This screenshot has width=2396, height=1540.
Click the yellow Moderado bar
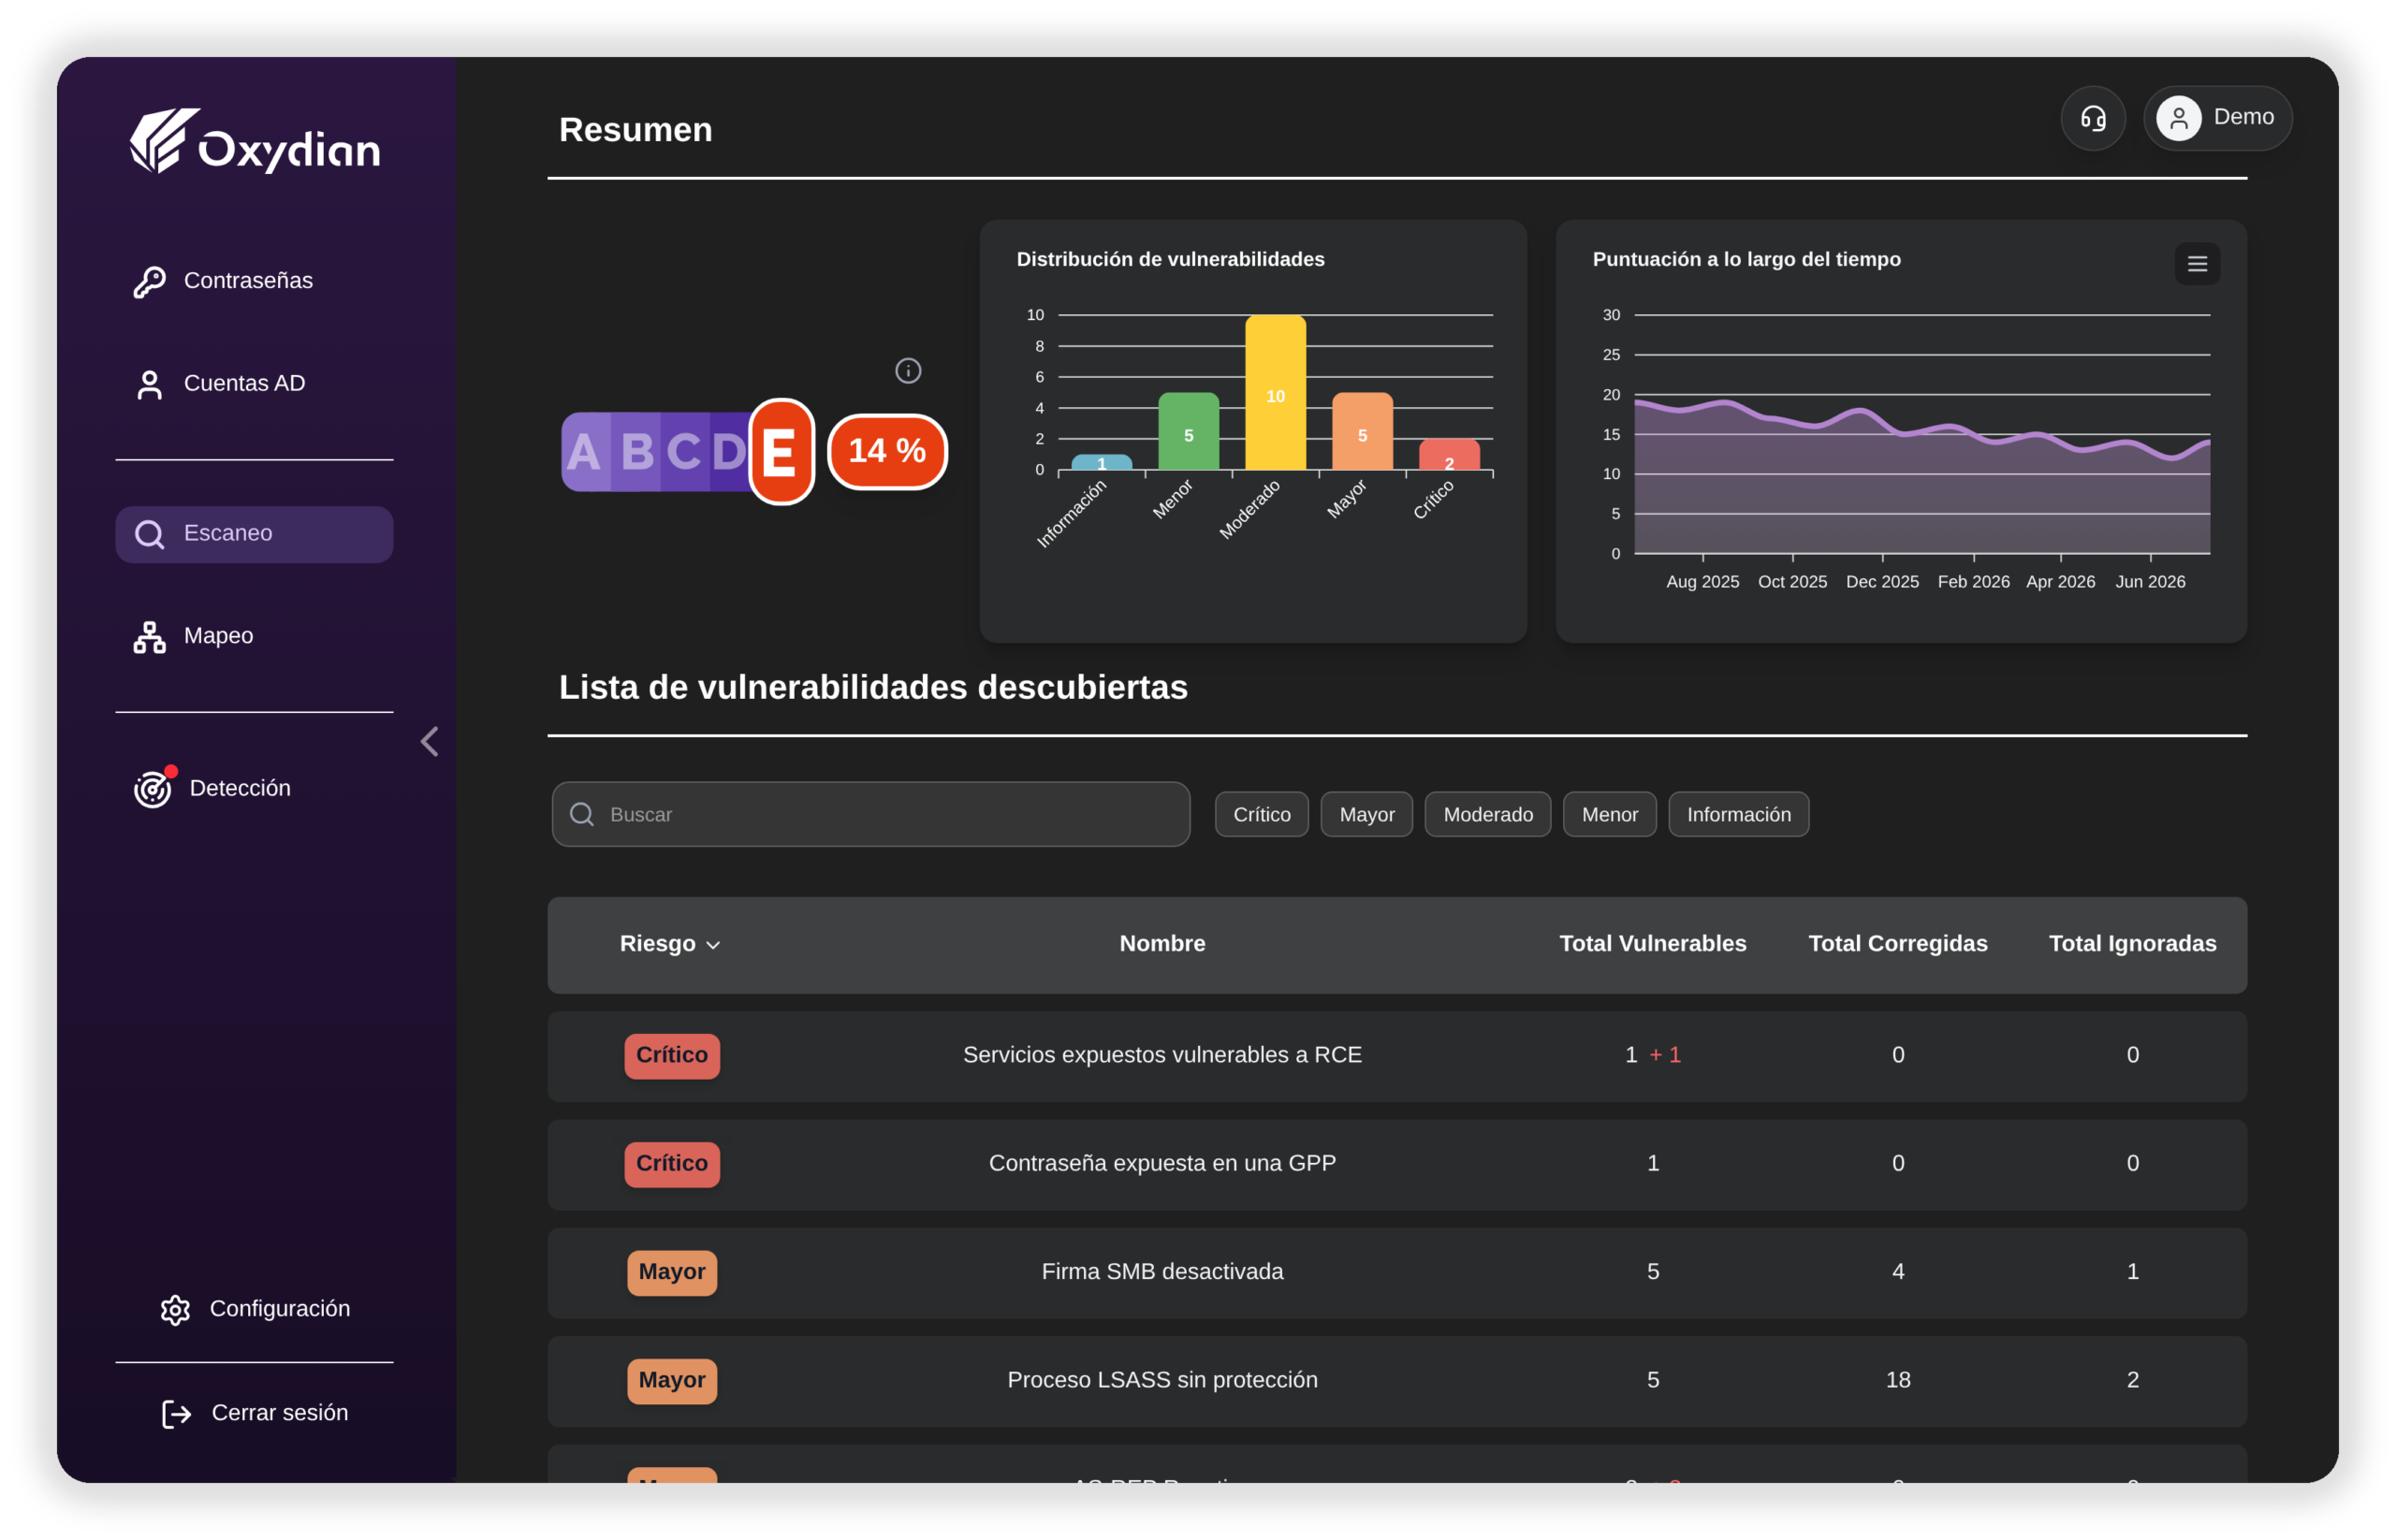[x=1276, y=393]
